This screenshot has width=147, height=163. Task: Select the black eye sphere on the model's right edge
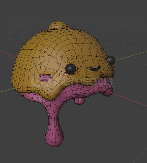coord(111,60)
